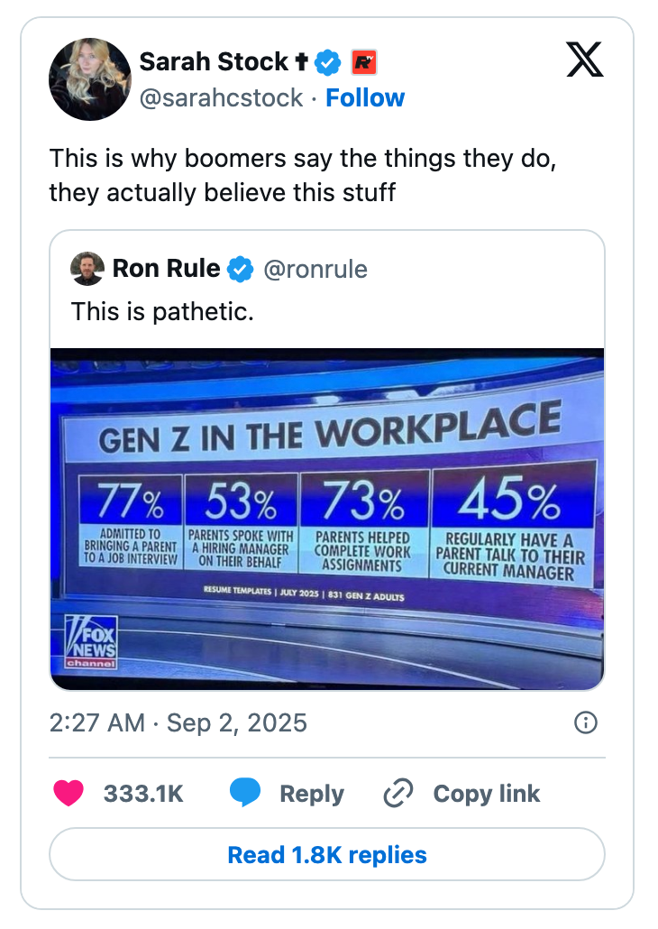The height and width of the screenshot is (929, 658).
Task: Click Sarah Stock's blue verified badge
Action: pyautogui.click(x=326, y=62)
